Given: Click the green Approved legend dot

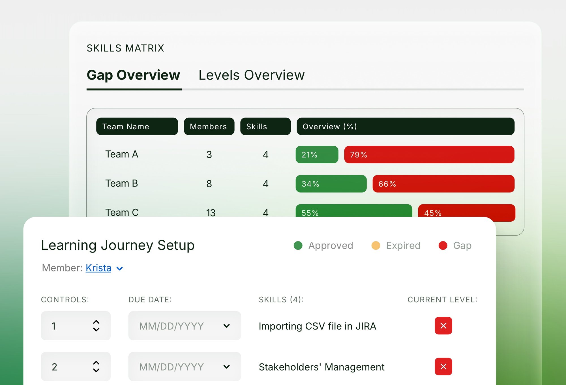Looking at the screenshot, I should [x=298, y=245].
